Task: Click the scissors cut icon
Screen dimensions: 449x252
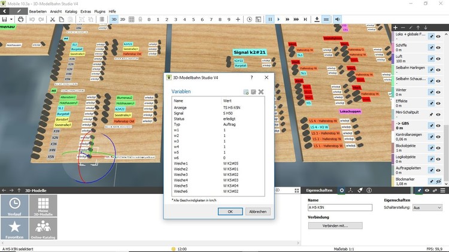Action: pos(53,19)
